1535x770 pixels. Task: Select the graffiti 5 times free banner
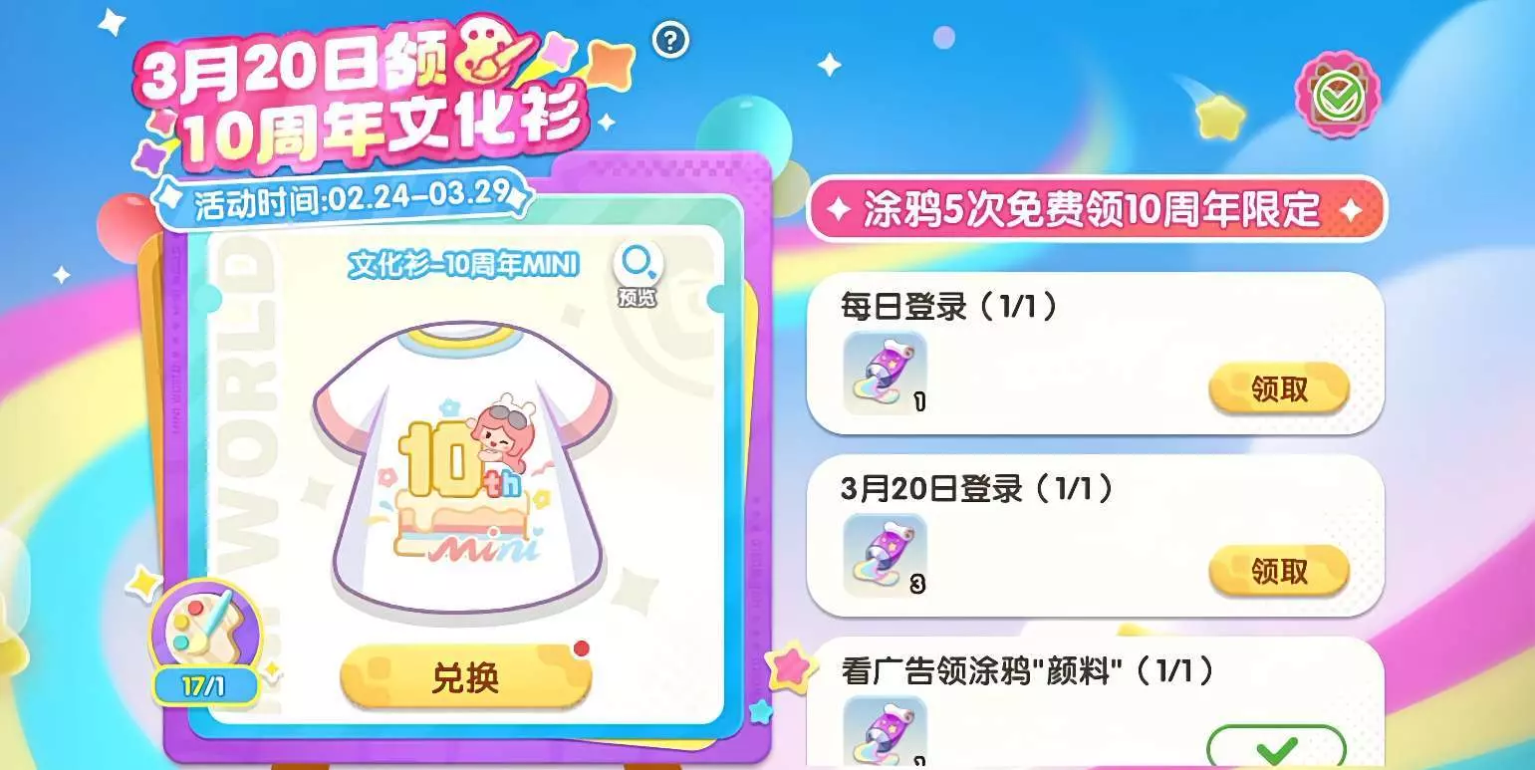(1096, 209)
